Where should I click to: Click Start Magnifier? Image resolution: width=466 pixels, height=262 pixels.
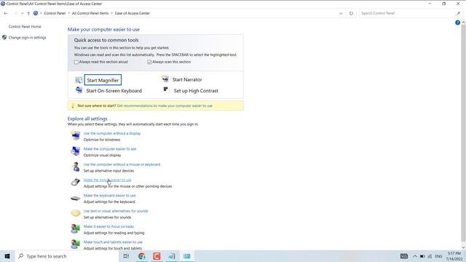pyautogui.click(x=103, y=80)
